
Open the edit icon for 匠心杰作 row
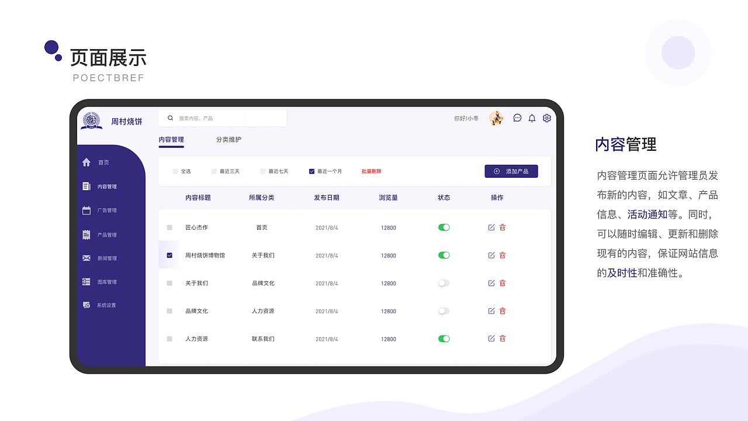pyautogui.click(x=491, y=227)
